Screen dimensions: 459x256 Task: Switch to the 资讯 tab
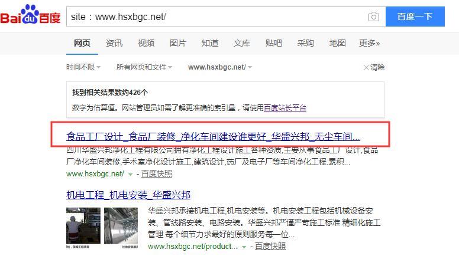[114, 43]
